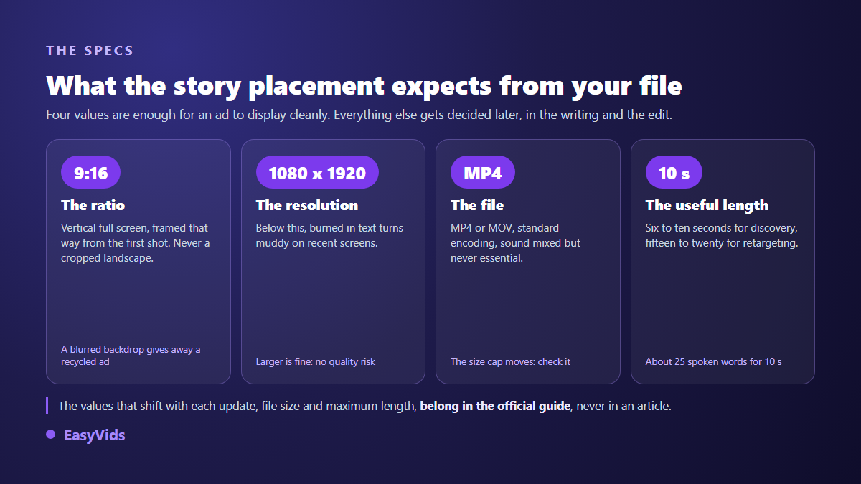This screenshot has width=861, height=484.
Task: Open the EasyVids brand name
Action: coord(95,435)
